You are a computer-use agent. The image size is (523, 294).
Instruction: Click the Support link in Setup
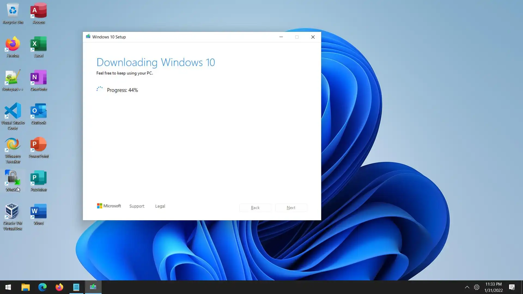click(137, 206)
